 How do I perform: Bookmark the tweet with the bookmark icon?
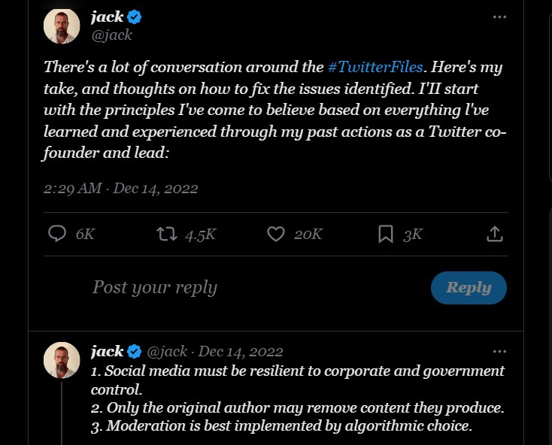click(386, 234)
